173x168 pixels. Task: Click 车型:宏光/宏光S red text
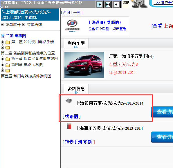pos(123,64)
